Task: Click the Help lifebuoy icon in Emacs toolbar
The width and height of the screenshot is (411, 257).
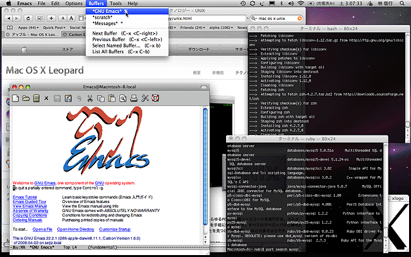Action: pos(155,98)
